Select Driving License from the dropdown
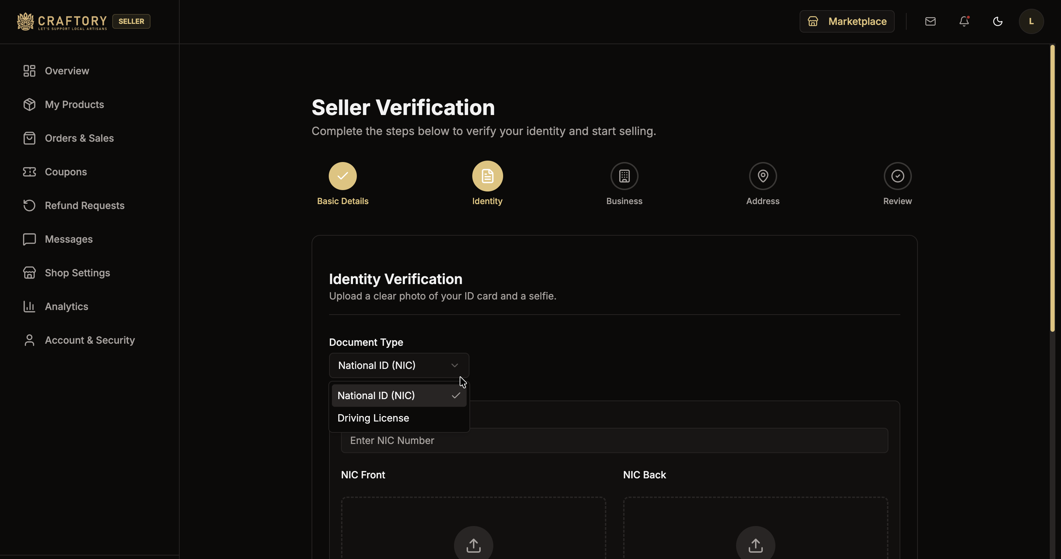 [x=373, y=418]
